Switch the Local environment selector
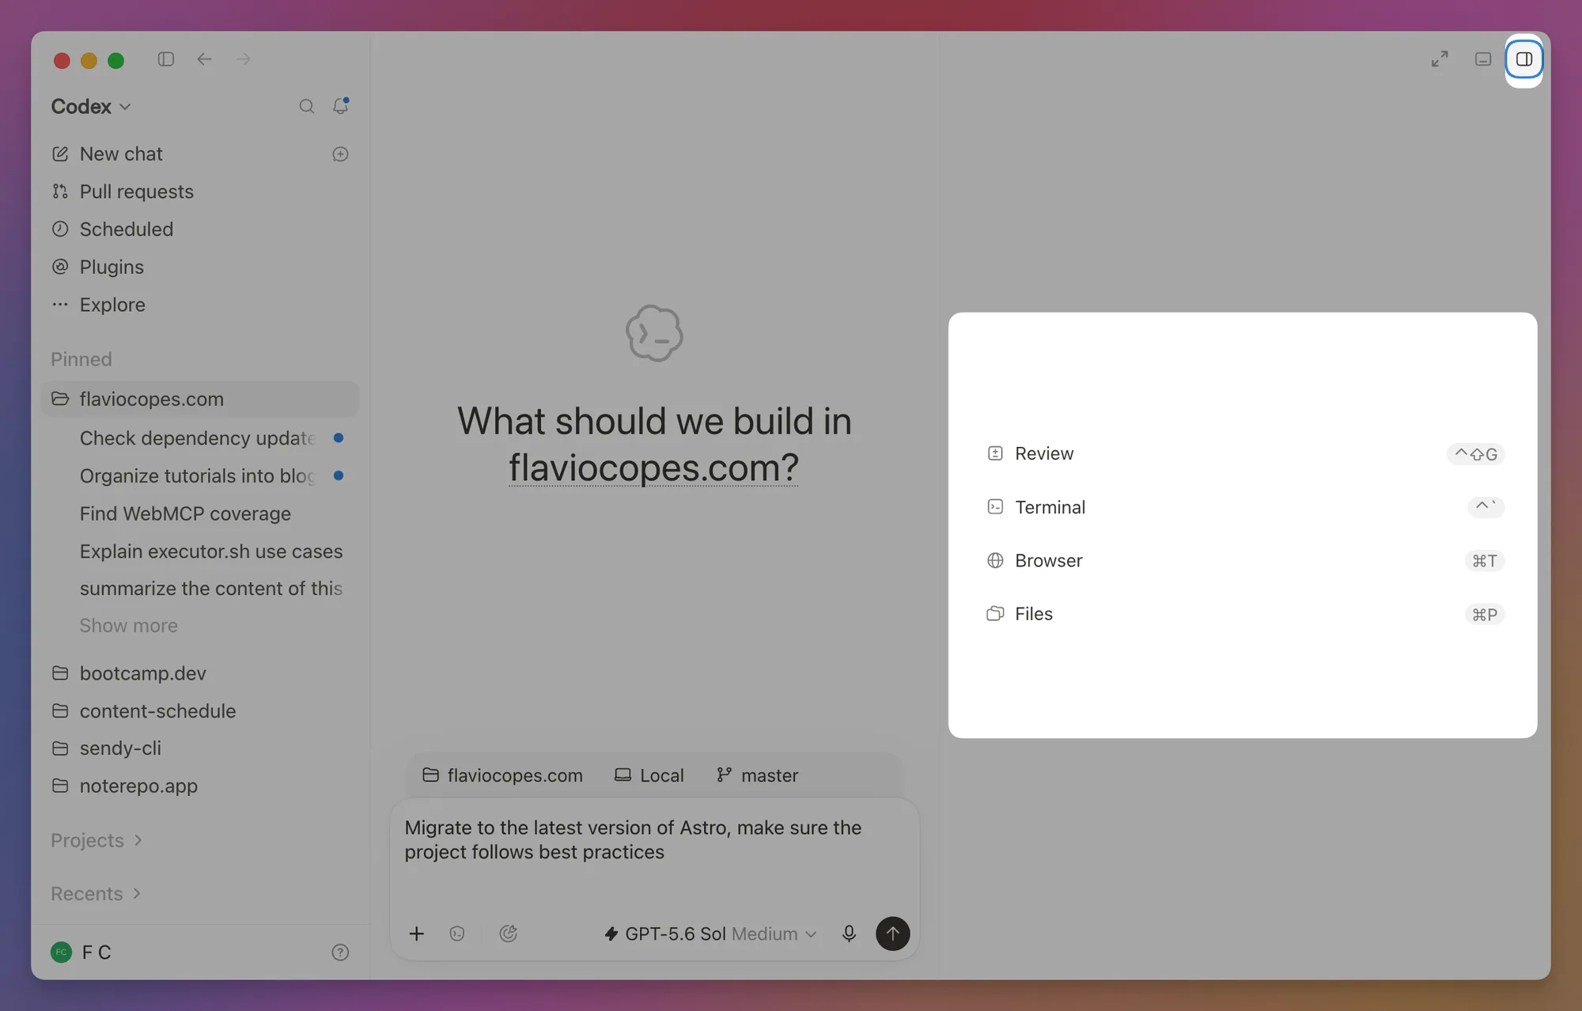 coord(649,775)
